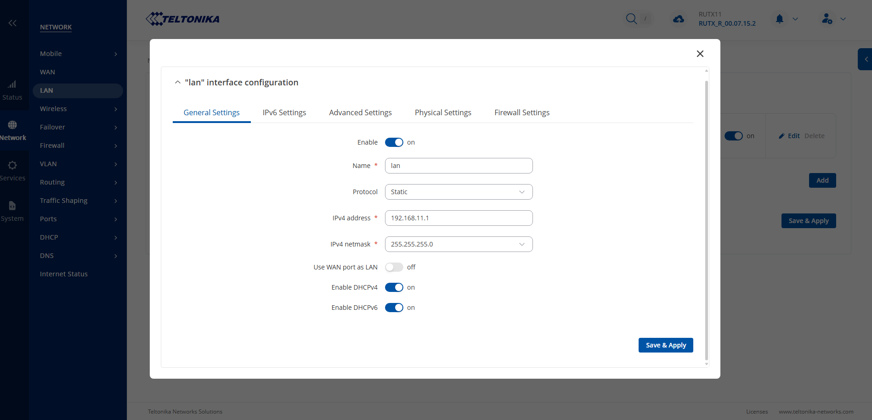This screenshot has width=872, height=420.
Task: Collapse sidebar with double chevron icon
Action: (12, 23)
